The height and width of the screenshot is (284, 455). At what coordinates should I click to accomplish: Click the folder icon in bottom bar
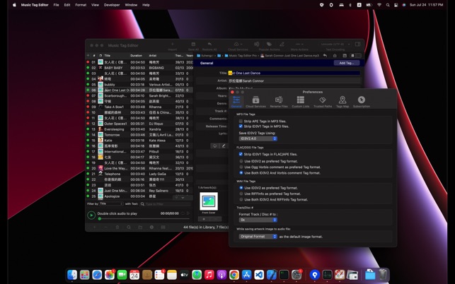pos(140,227)
